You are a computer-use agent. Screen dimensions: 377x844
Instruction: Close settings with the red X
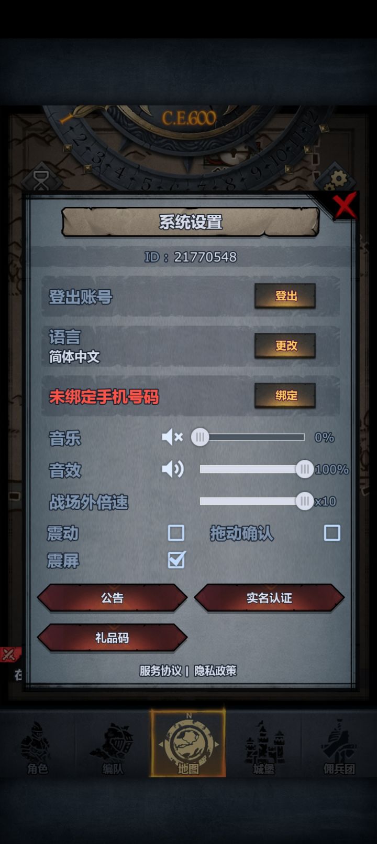345,205
